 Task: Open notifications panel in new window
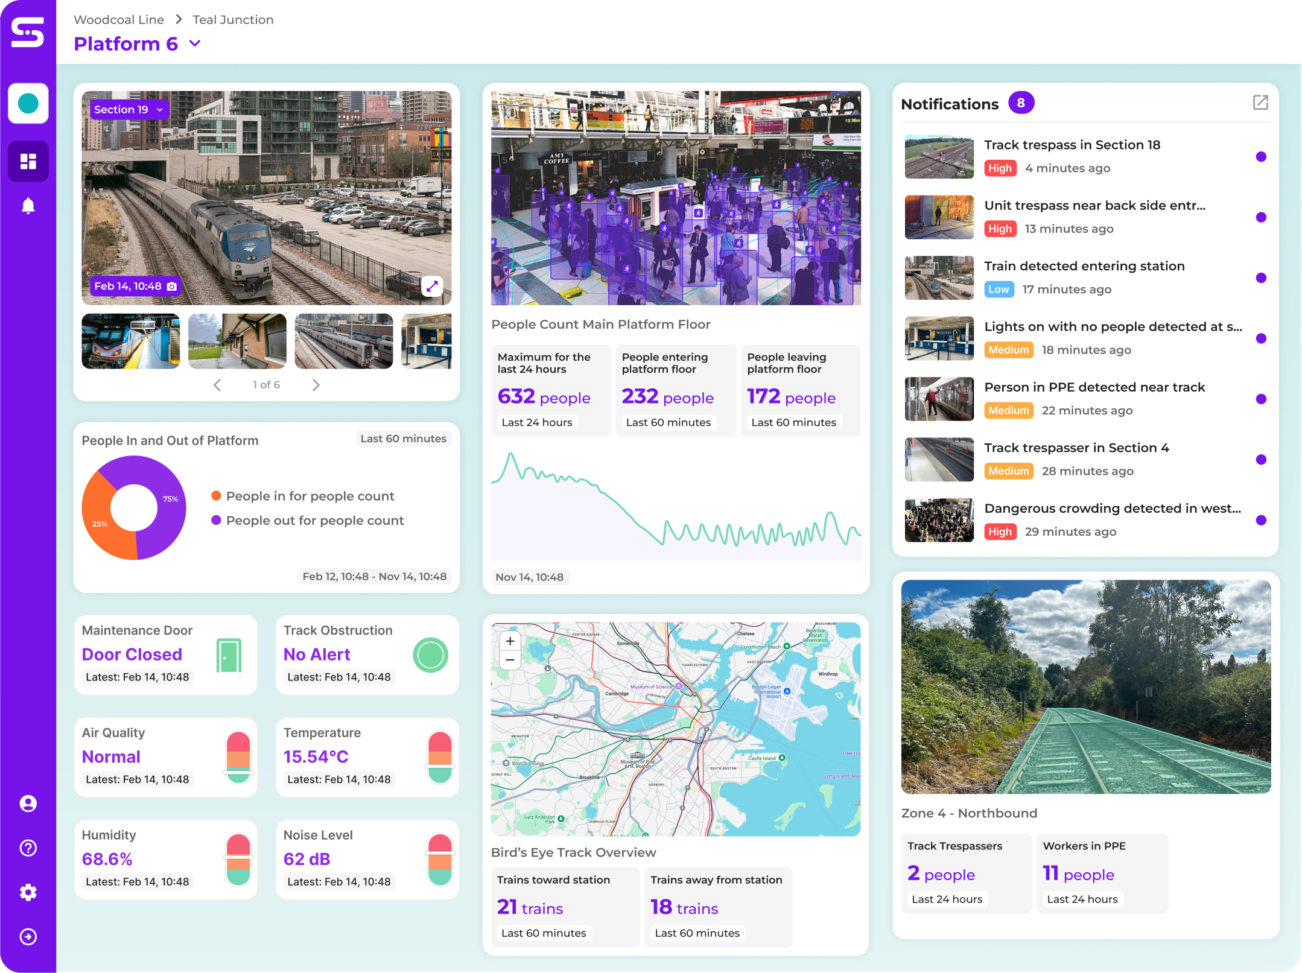(1260, 103)
